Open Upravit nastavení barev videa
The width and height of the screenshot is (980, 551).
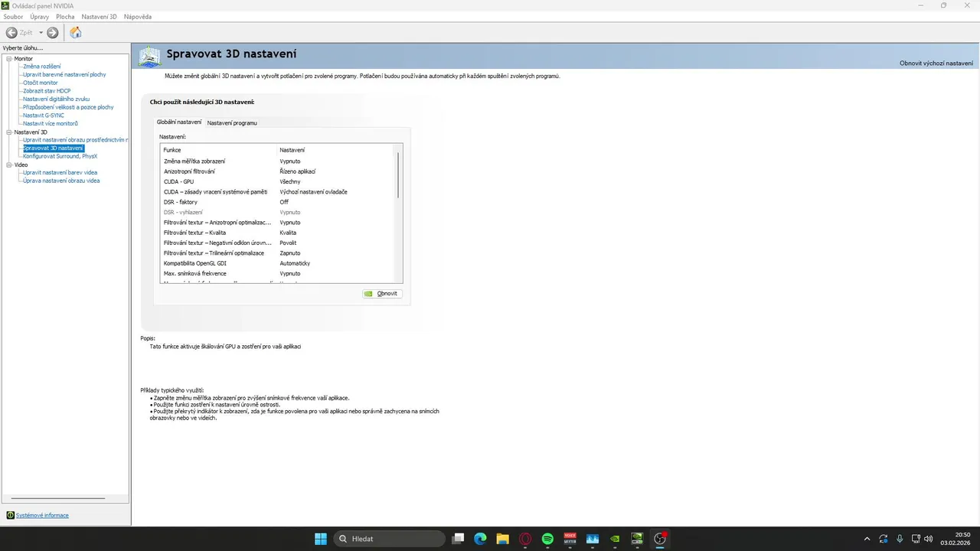[x=60, y=172]
